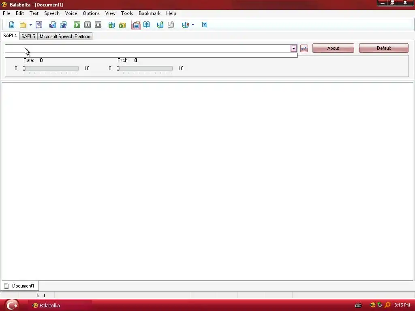Screen dimensions: 415x311
Task: Switch to Microsoft Speech Platform tab
Action: [65, 36]
